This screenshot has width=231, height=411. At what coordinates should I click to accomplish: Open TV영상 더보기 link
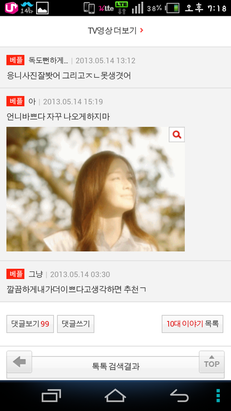pos(115,31)
